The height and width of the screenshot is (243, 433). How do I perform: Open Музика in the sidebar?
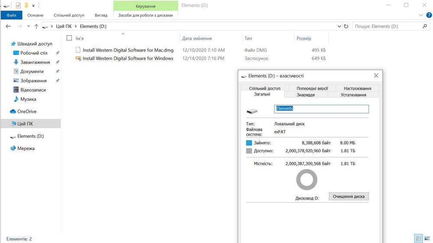pos(28,99)
